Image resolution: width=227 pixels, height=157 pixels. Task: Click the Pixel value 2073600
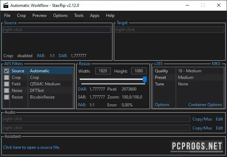pos(129,89)
